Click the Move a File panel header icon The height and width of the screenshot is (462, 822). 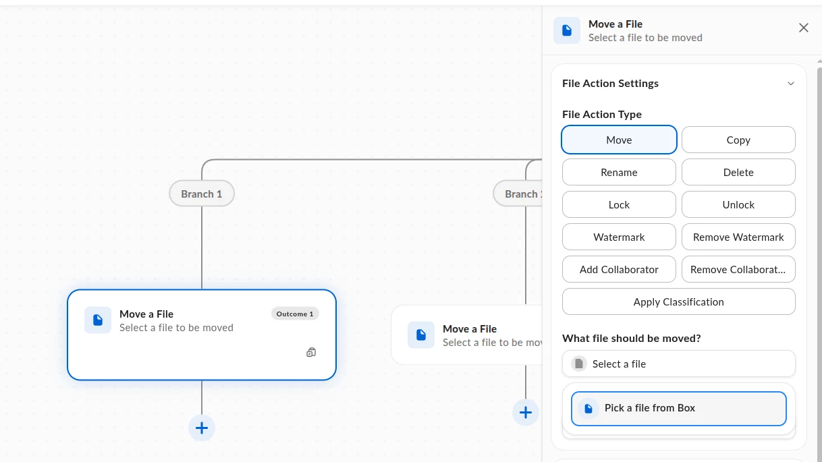tap(567, 30)
